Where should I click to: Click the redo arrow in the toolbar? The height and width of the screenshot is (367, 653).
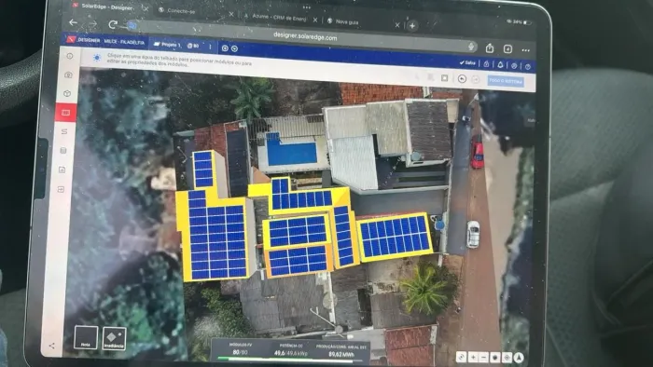coord(475,79)
